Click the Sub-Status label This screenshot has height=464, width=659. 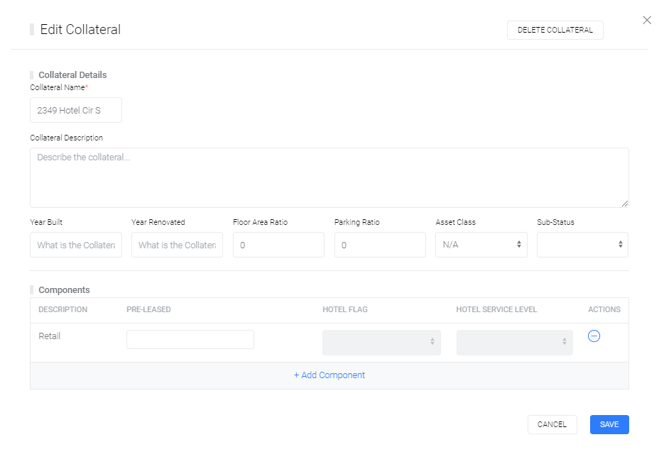(555, 222)
